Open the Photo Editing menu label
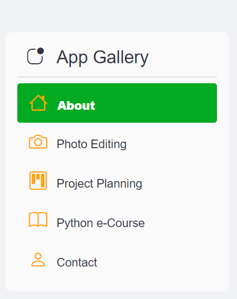Image resolution: width=237 pixels, height=299 pixels. [x=91, y=144]
